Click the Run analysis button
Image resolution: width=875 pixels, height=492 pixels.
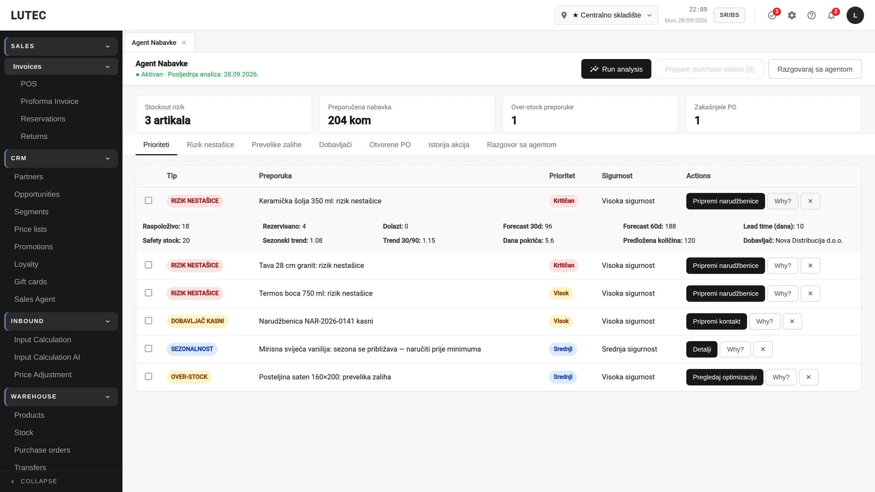tap(616, 69)
